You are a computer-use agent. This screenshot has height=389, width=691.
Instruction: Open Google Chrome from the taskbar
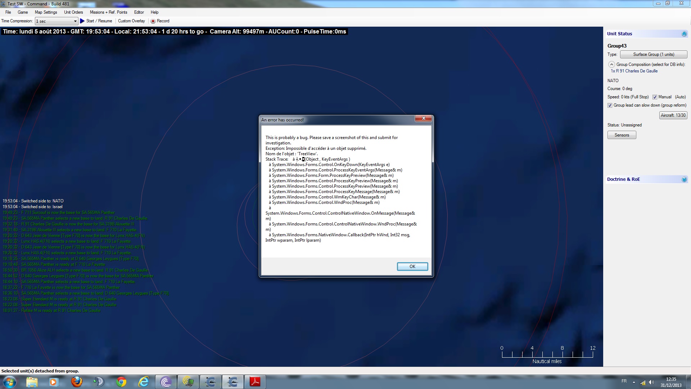(121, 381)
